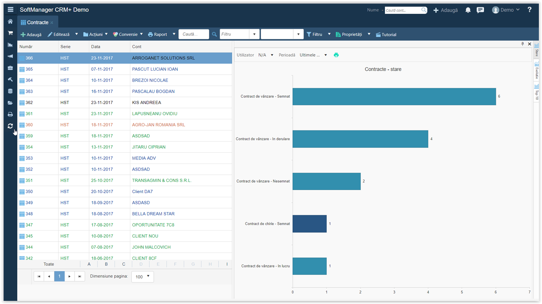The width and height of the screenshot is (542, 304).
Task: Open the briefcase sidebar icon
Action: coord(10,68)
